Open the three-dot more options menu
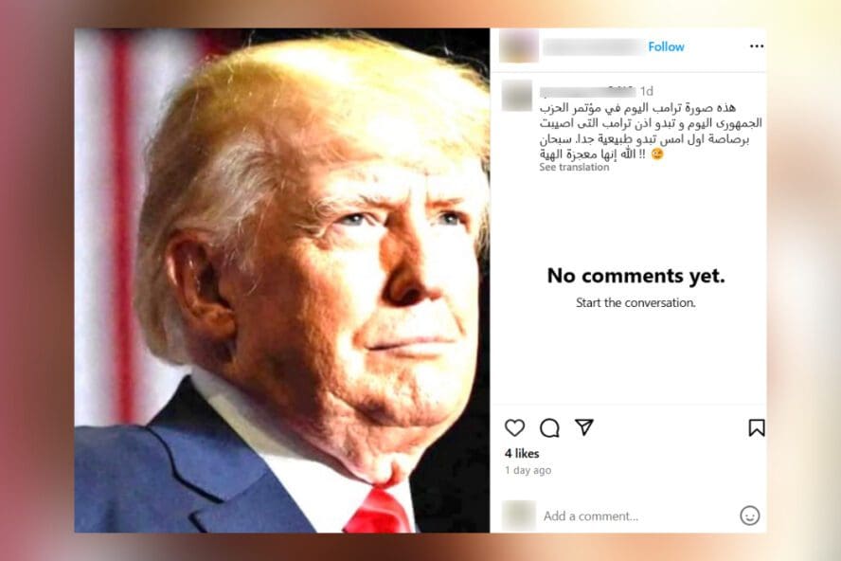 (x=757, y=46)
